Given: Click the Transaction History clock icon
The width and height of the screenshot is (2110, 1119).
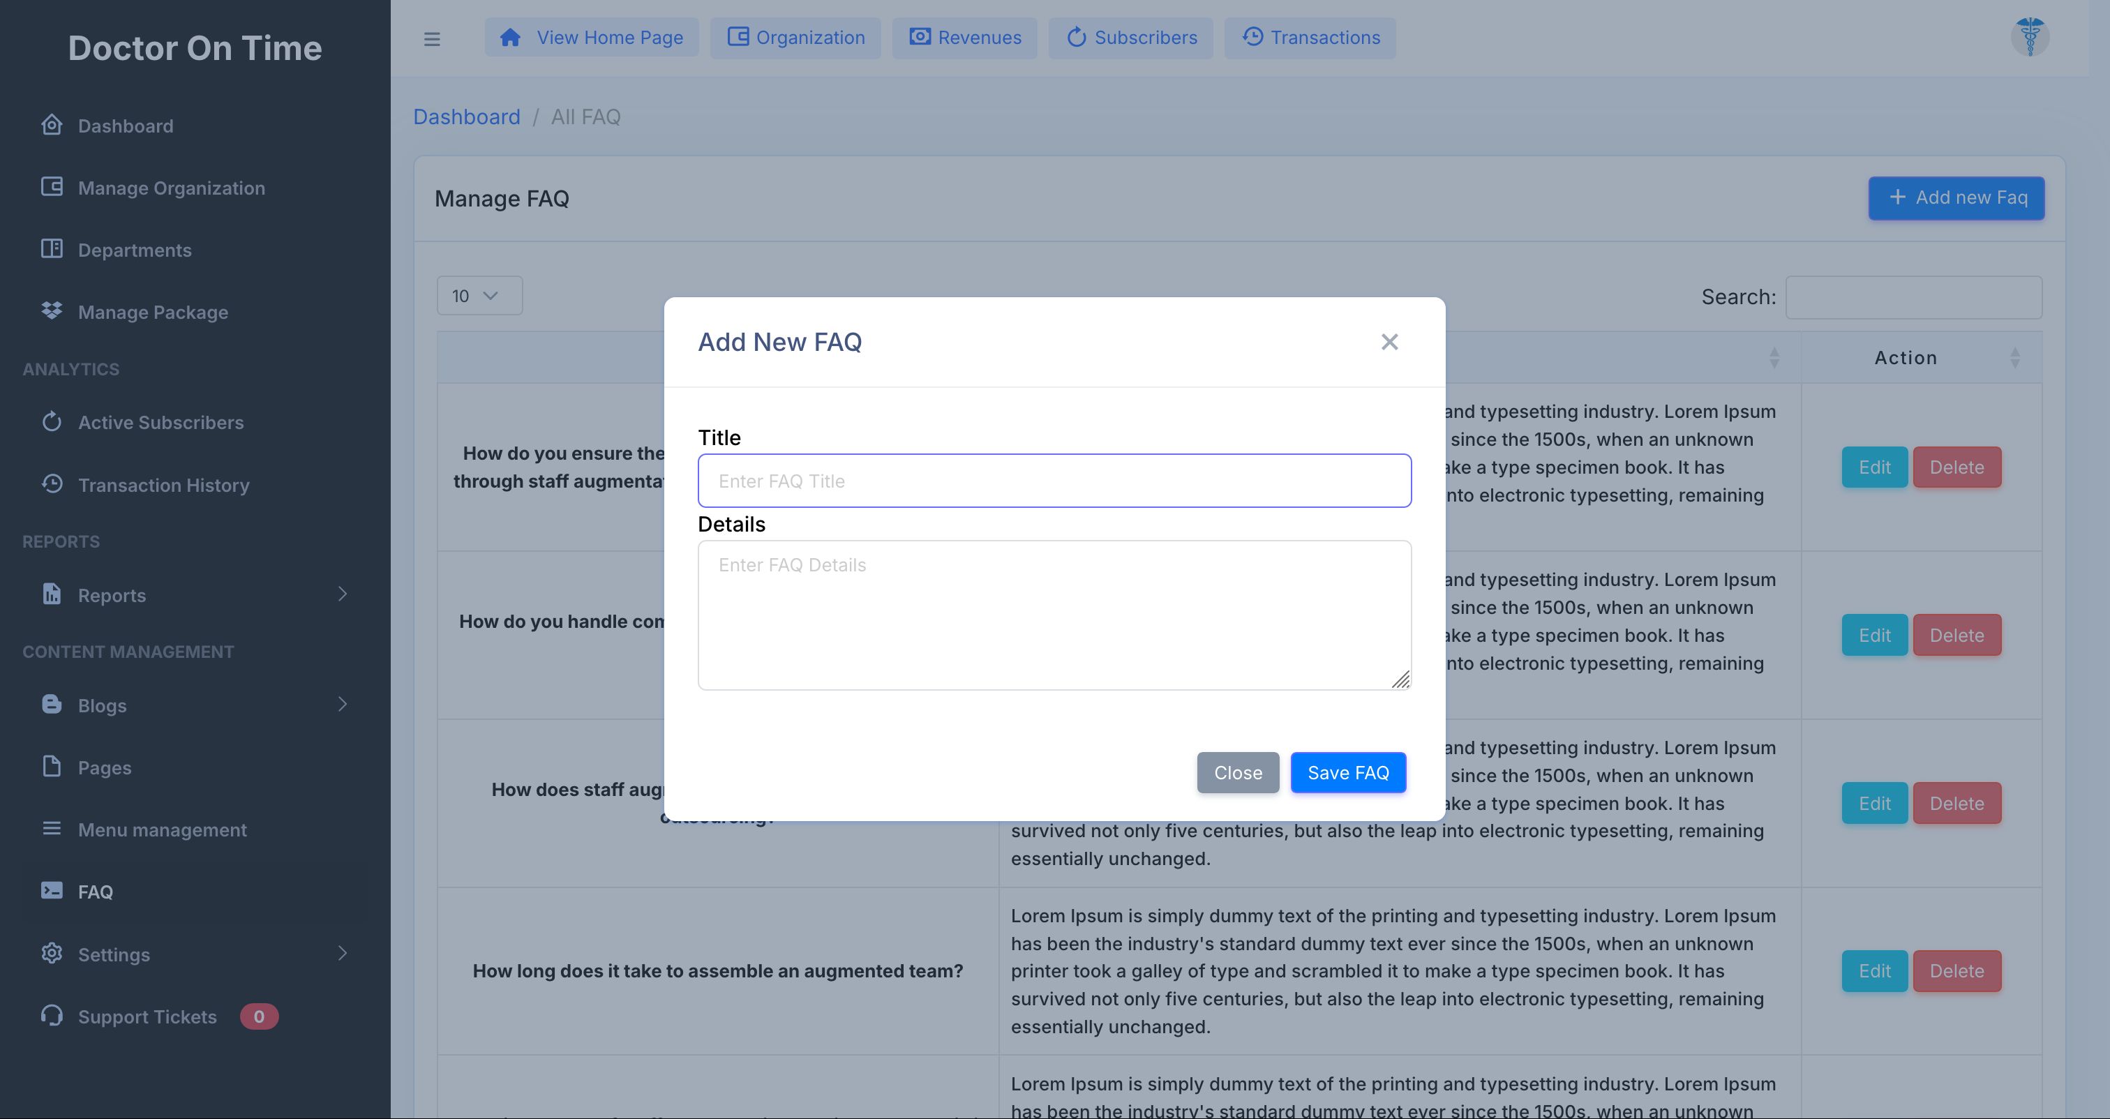Looking at the screenshot, I should 52,483.
